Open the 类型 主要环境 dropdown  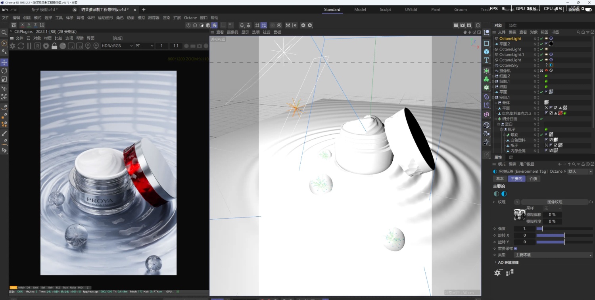point(553,255)
